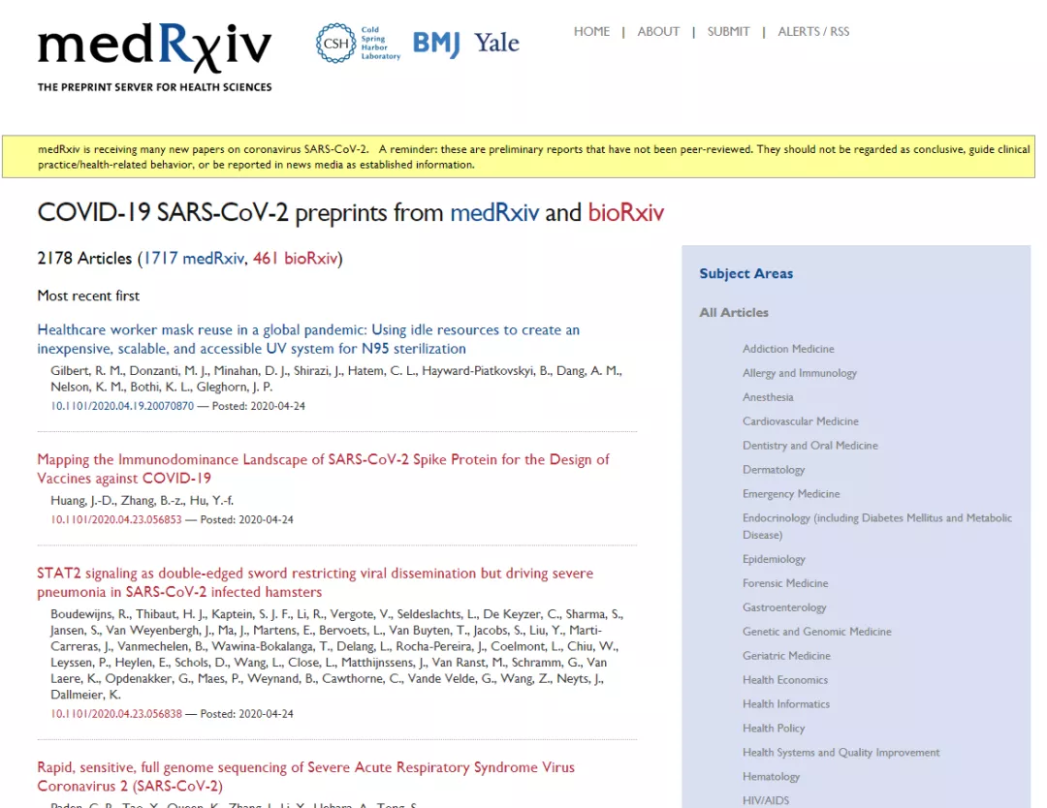Click the Yale logo
1047x808 pixels.
(496, 43)
